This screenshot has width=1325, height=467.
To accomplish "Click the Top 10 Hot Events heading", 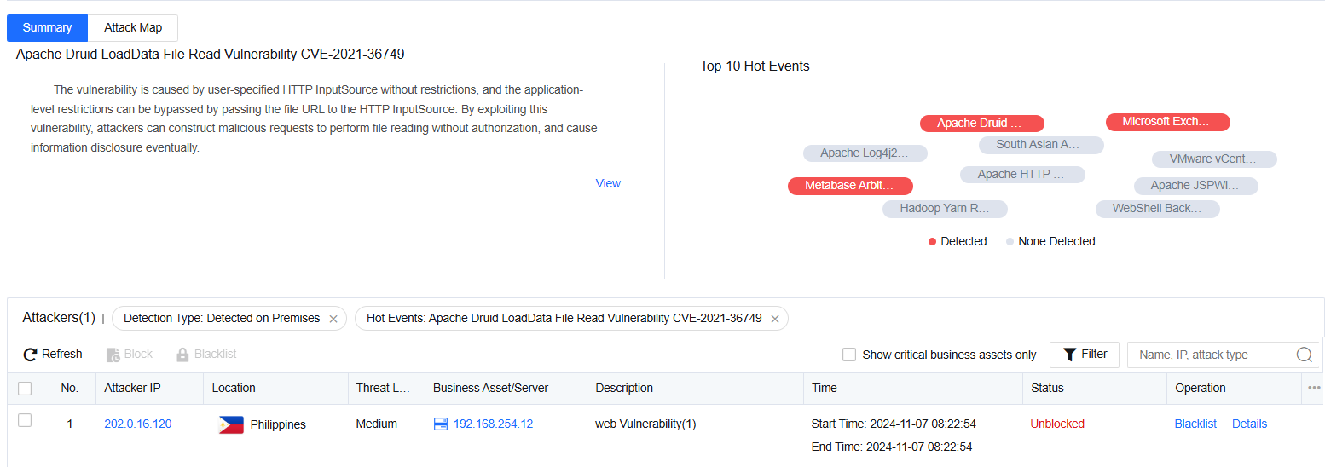I will 755,66.
